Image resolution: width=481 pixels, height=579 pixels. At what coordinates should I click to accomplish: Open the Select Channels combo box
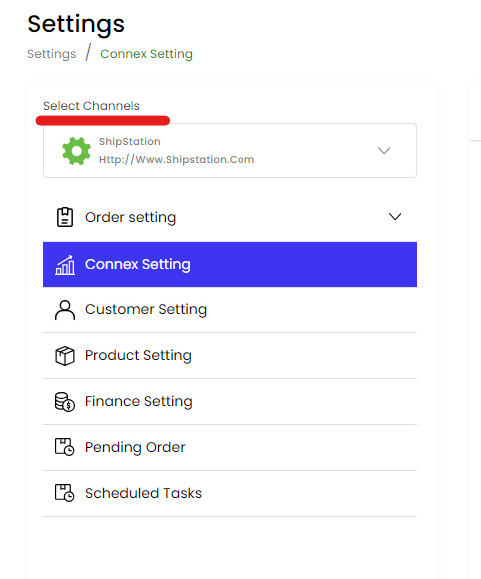(230, 151)
